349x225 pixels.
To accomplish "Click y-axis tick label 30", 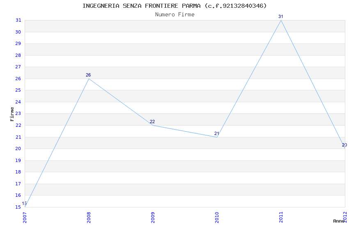I will coord(18,32).
